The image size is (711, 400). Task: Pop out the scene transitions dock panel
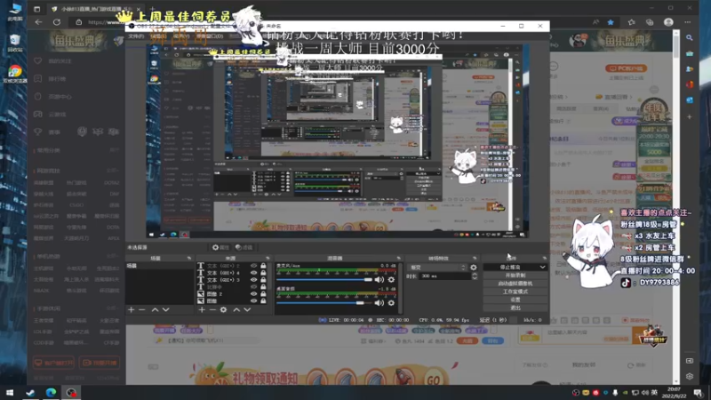click(x=475, y=258)
